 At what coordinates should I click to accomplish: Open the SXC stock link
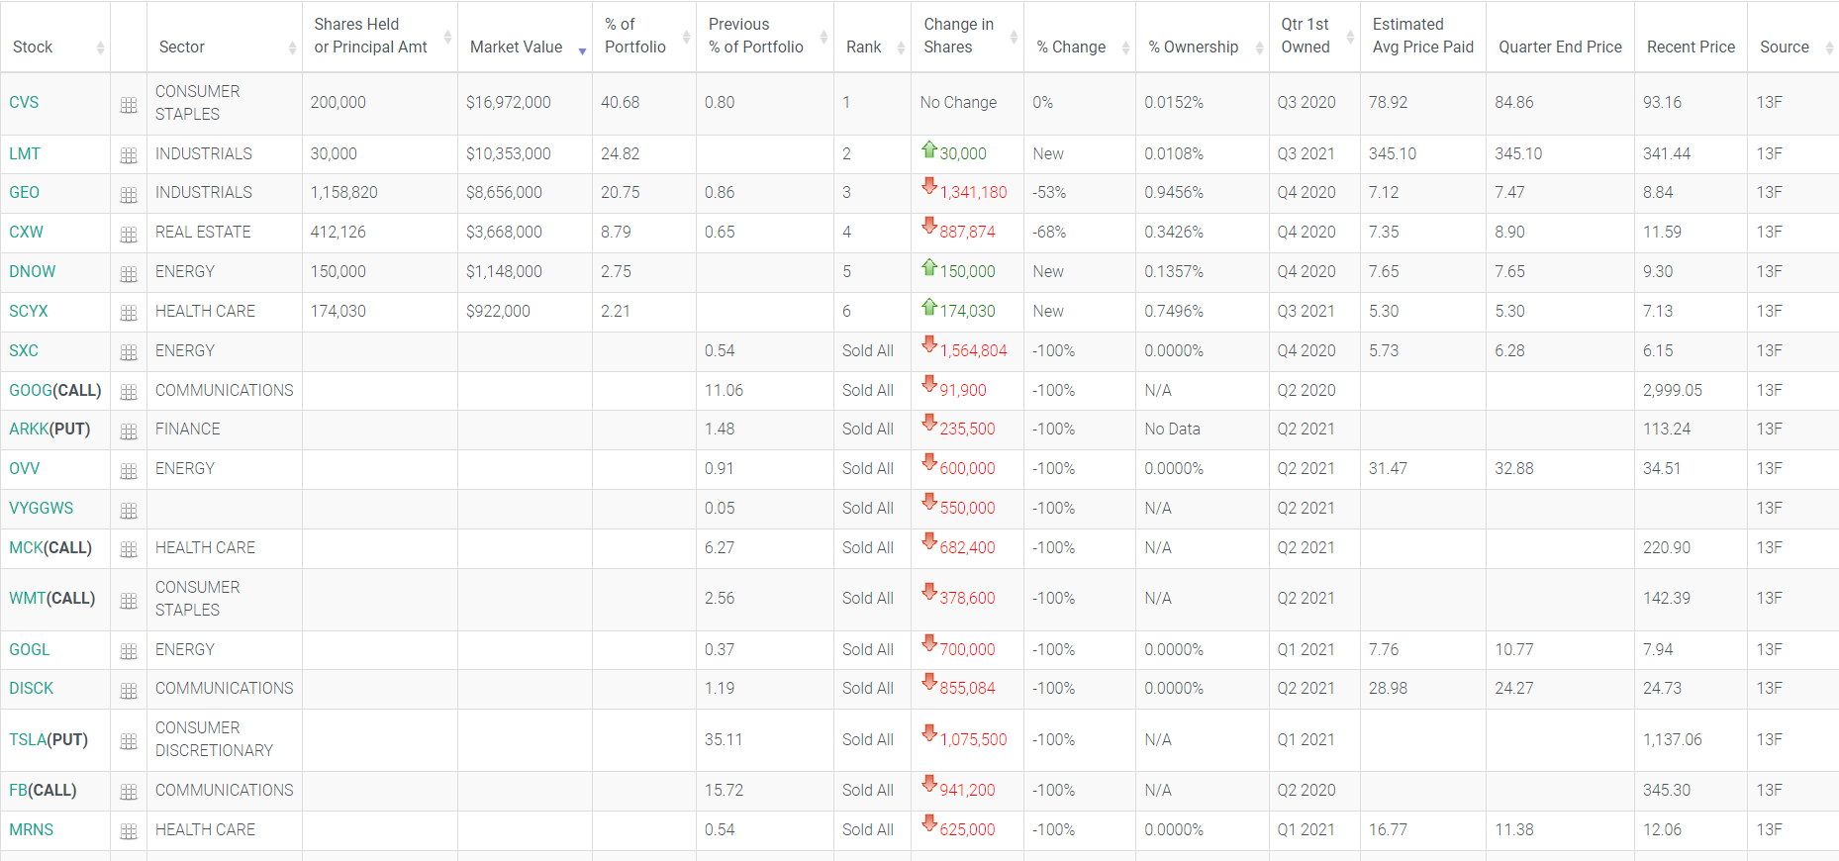click(x=24, y=351)
